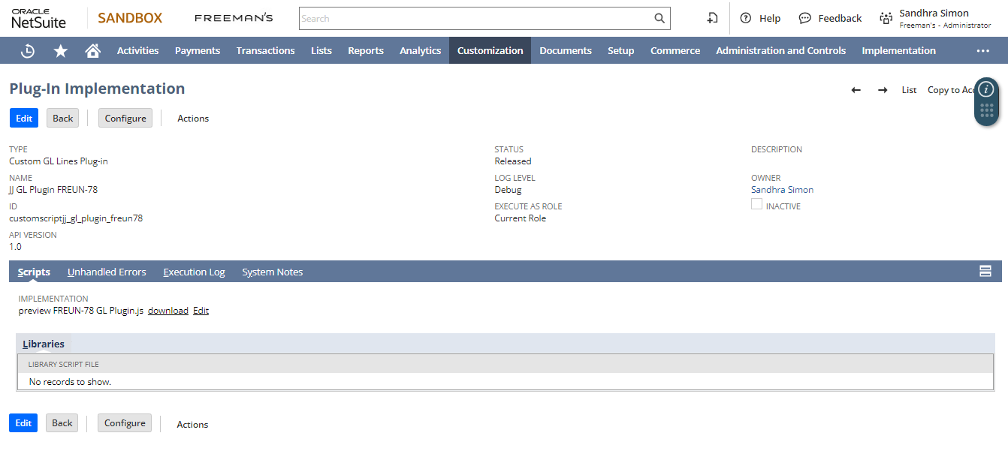Open the more menus ellipsis
1008x454 pixels.
(982, 51)
